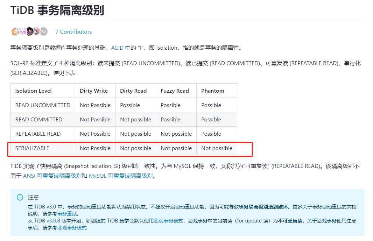Image resolution: width=373 pixels, height=241 pixels.
Task: Click READ COMMITTED Dirty Write 'Not Possible' cell
Action: pyautogui.click(x=95, y=119)
